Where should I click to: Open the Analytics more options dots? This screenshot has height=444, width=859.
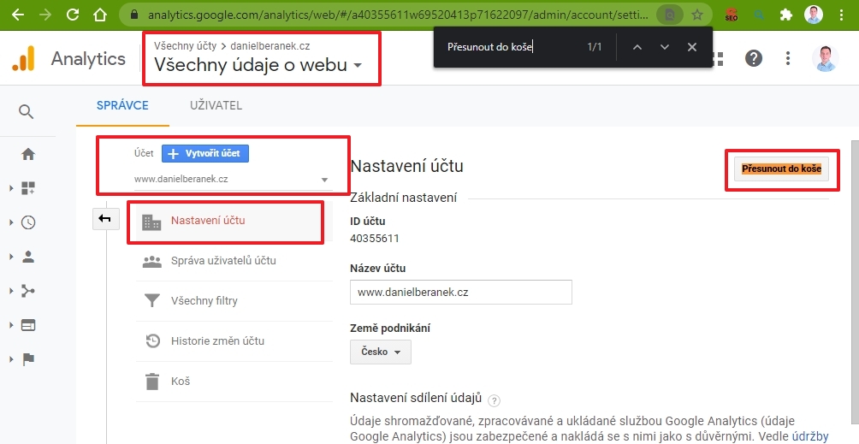(x=788, y=58)
